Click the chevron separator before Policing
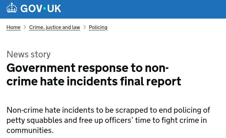Viewport: 226px width, 138px height. pyautogui.click(x=84, y=27)
